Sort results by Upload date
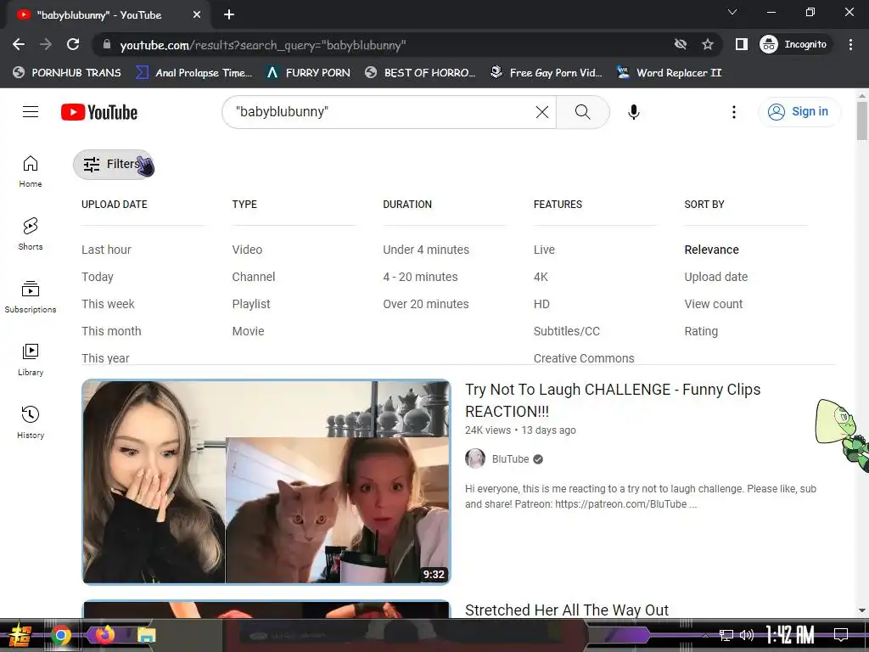The height and width of the screenshot is (652, 869). click(716, 277)
